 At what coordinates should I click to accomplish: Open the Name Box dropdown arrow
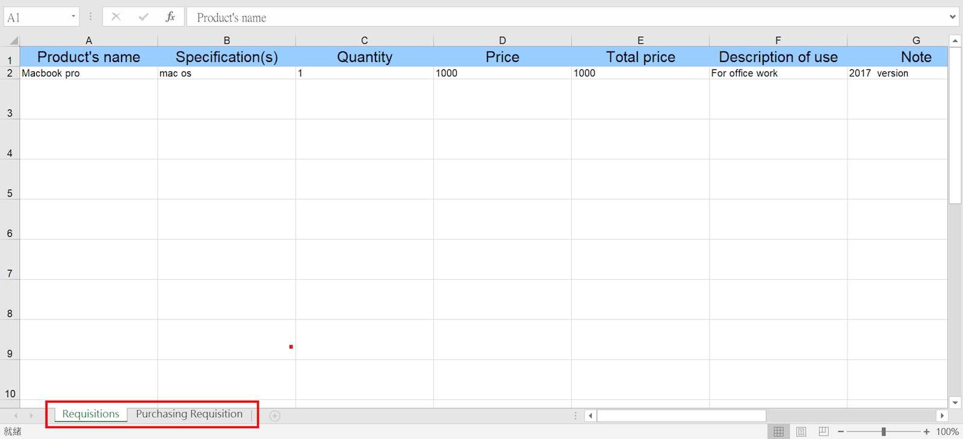coord(73,16)
